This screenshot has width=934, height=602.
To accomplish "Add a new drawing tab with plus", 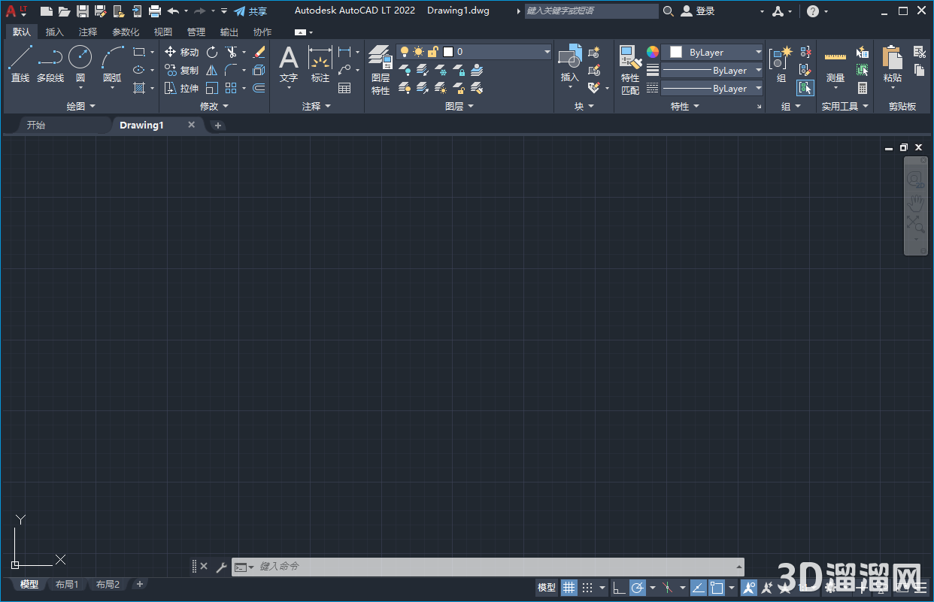I will coord(218,126).
